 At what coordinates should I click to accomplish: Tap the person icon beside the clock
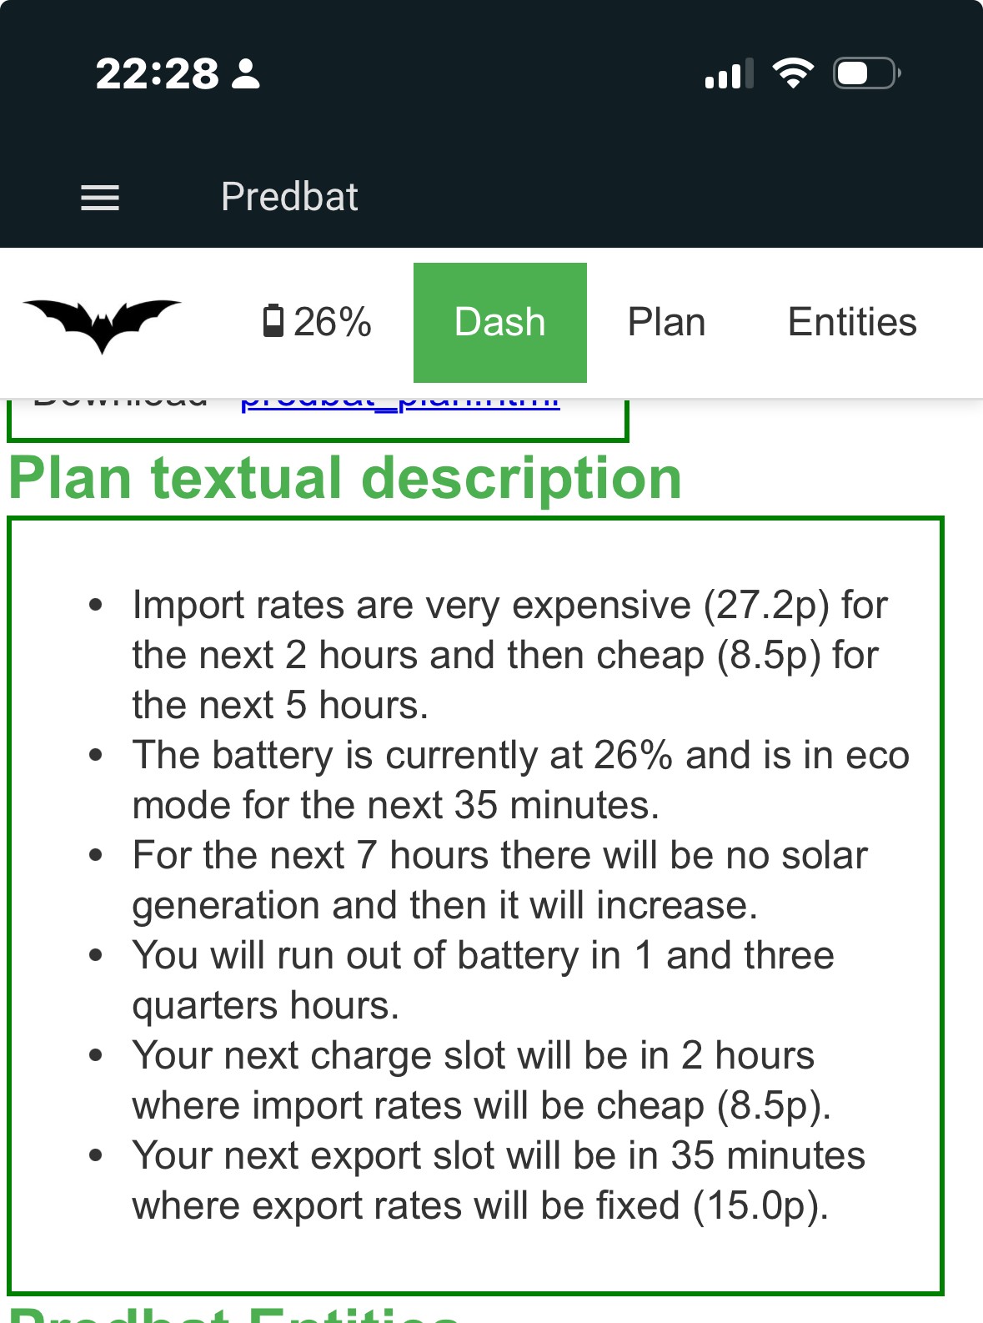tap(246, 74)
